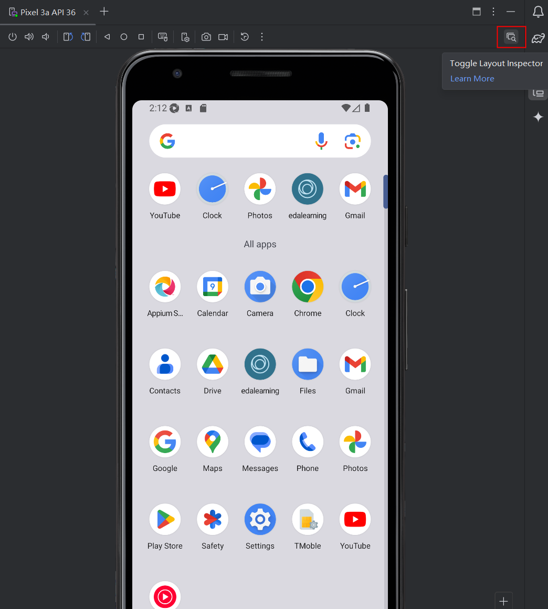Screen dimensions: 548x609
Task: Open YouTube in the All apps list
Action: tap(355, 528)
